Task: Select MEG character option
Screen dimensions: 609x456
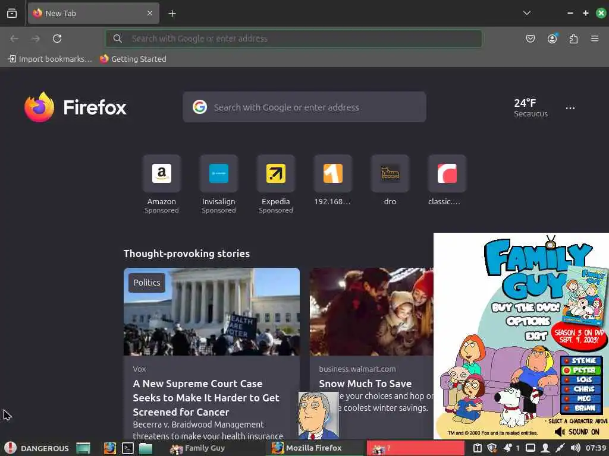Action: [x=582, y=398]
